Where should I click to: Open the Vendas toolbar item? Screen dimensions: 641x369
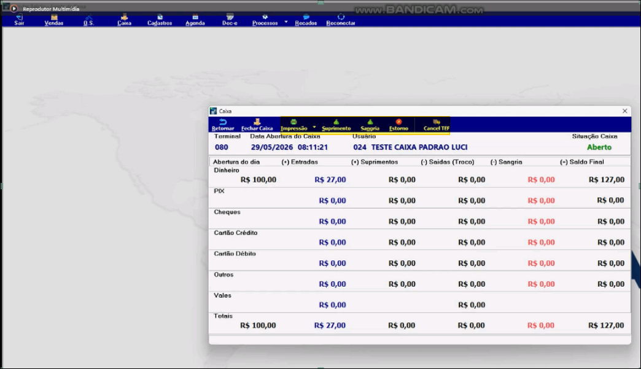(54, 20)
